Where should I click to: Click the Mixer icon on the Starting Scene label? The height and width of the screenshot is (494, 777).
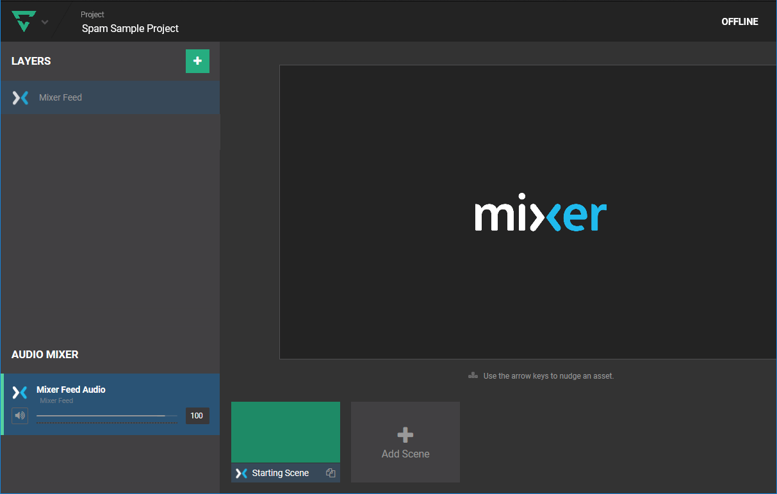(240, 472)
